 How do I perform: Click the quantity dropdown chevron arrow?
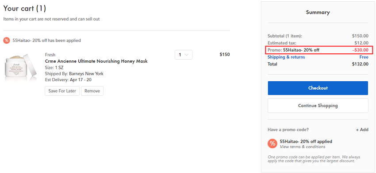[187, 55]
